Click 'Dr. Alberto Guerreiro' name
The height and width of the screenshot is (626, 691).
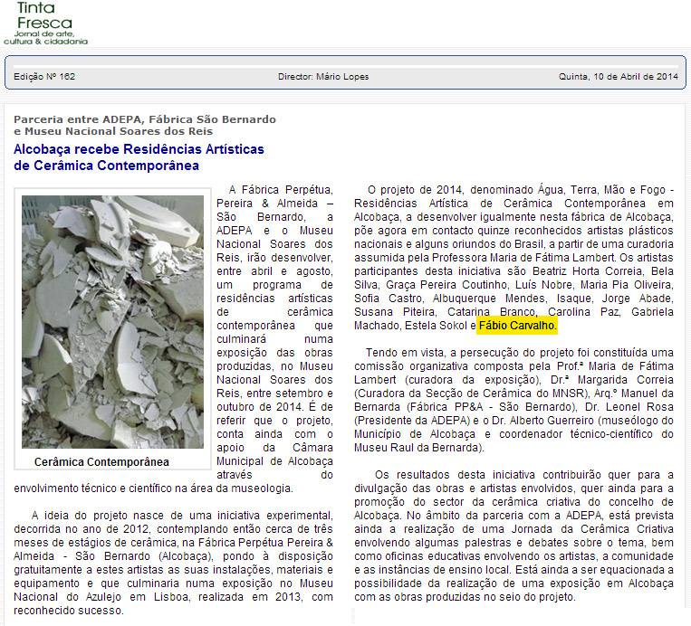click(x=543, y=421)
